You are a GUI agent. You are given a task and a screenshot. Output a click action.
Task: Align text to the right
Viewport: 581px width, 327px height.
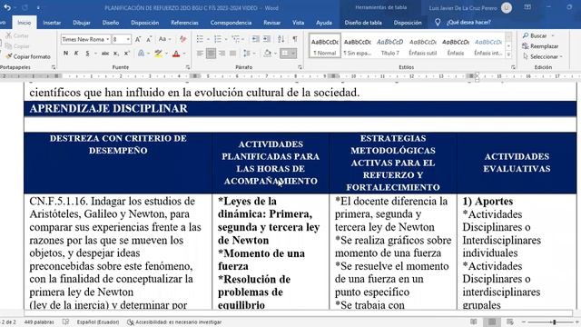(222, 54)
